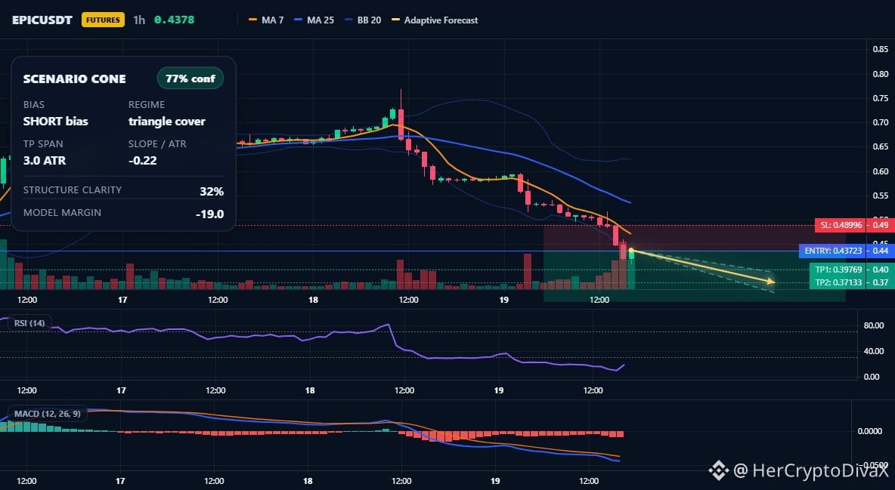Click the 77% conf badge
The height and width of the screenshot is (490, 895).
(190, 79)
